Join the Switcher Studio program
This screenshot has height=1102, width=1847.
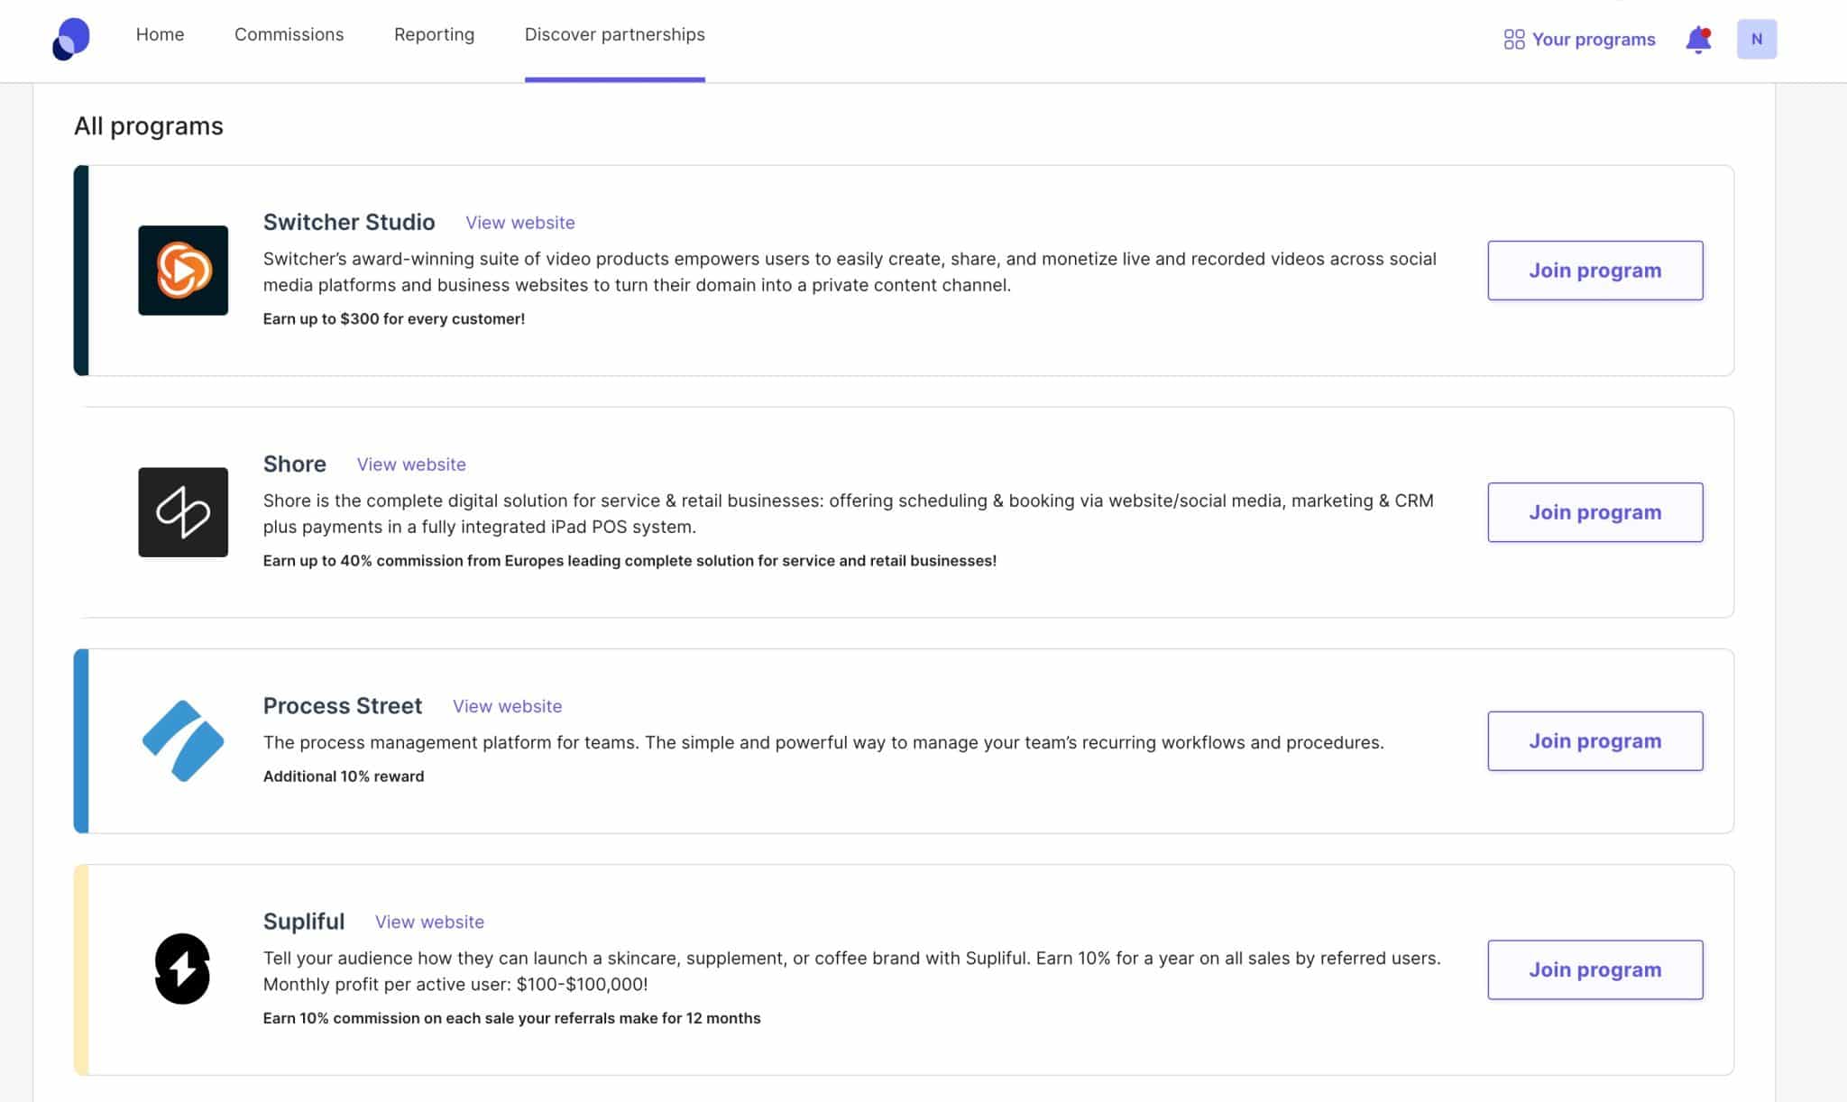coord(1594,270)
